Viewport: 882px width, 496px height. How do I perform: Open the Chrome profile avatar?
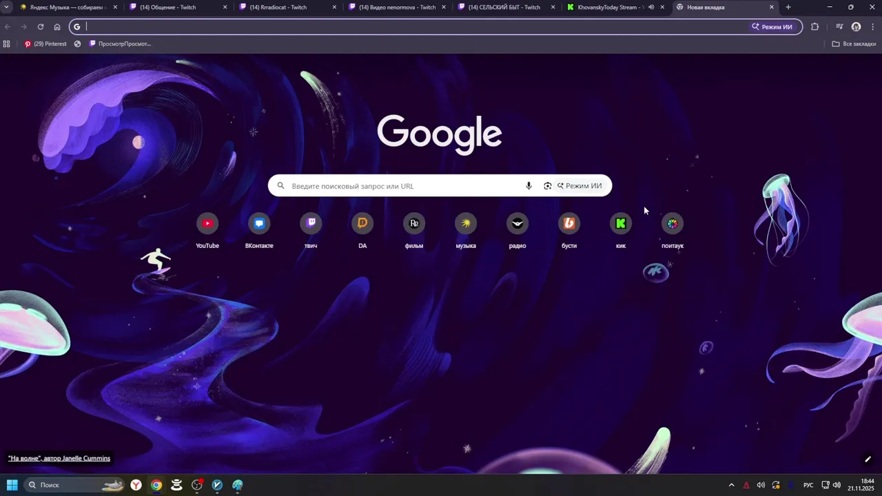tap(856, 27)
